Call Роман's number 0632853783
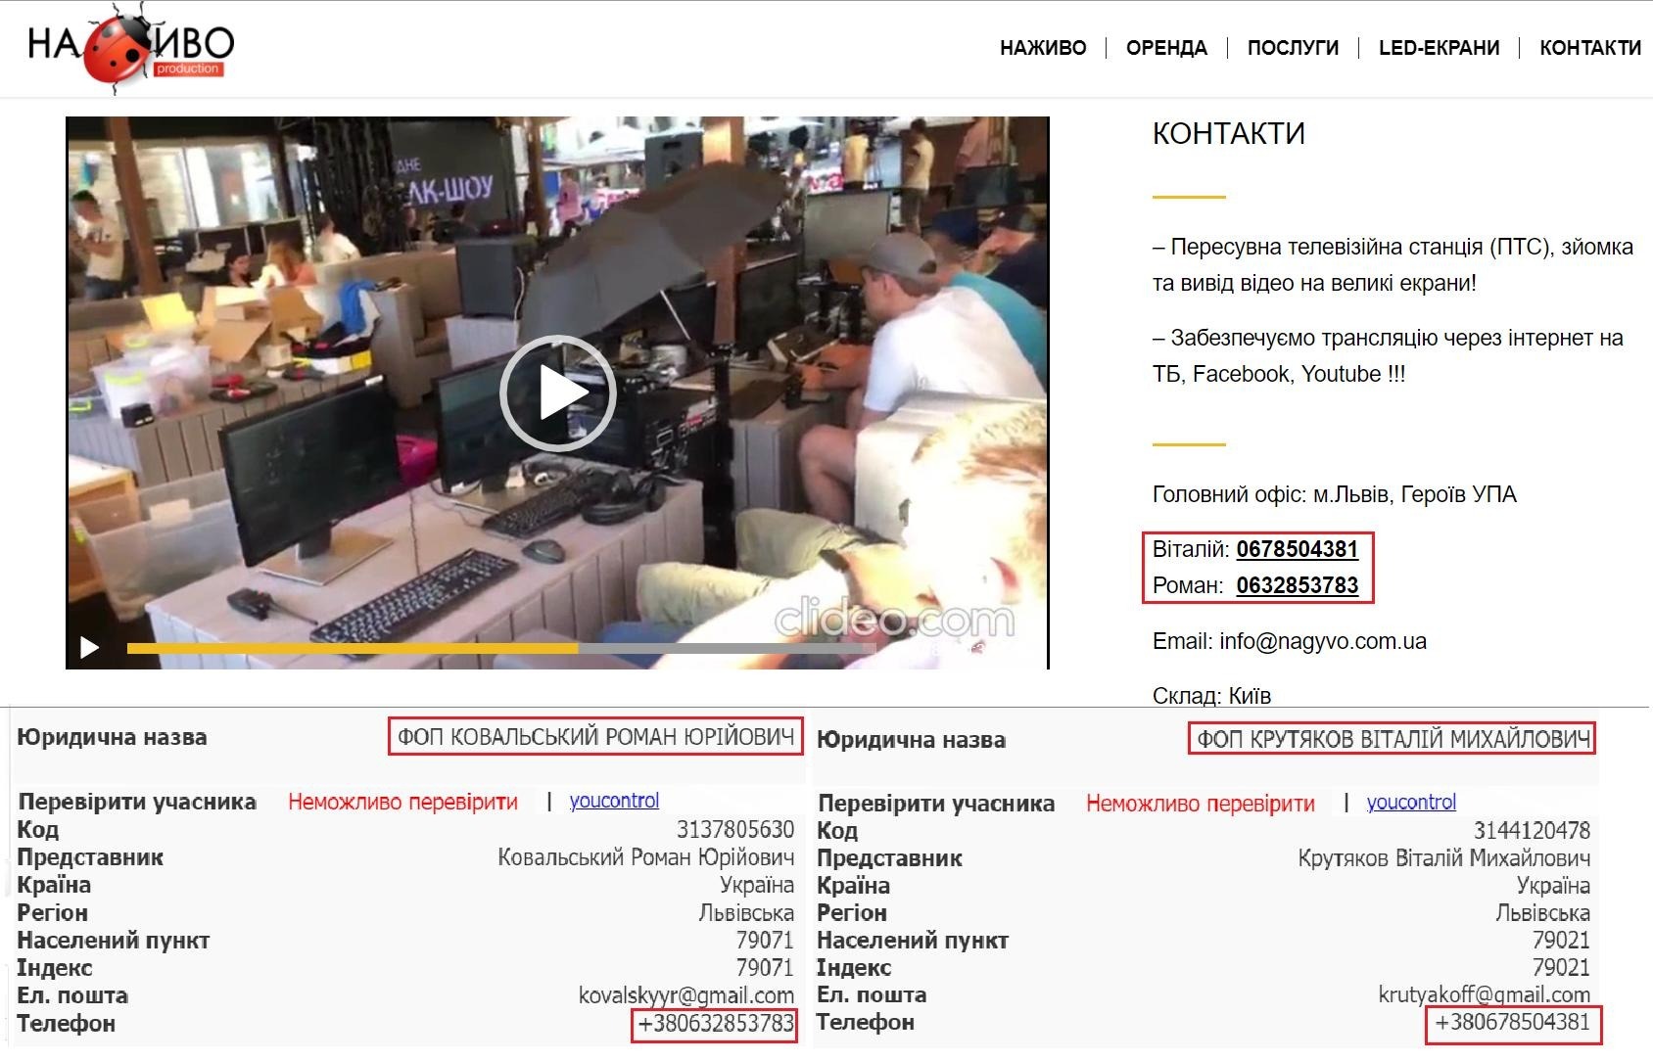The height and width of the screenshot is (1061, 1653). [x=1297, y=585]
